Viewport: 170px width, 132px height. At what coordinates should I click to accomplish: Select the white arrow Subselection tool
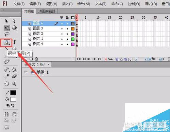click(14, 21)
